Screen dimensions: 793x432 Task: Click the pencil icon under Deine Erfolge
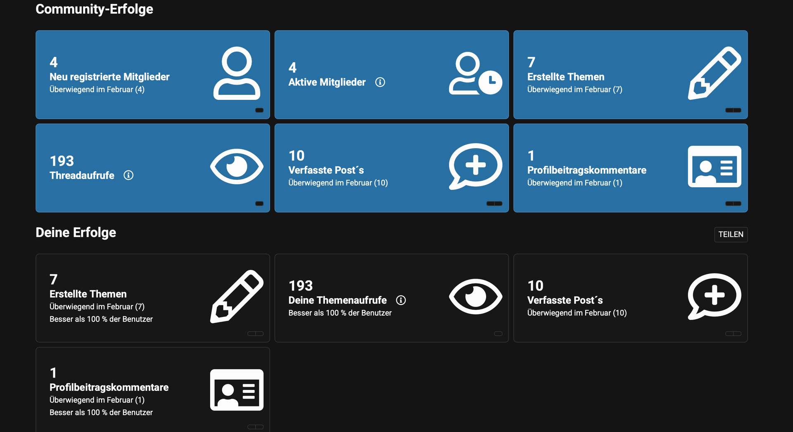(x=237, y=297)
